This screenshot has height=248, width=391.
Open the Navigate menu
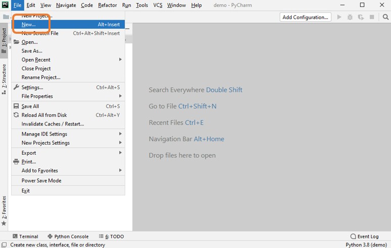[x=66, y=5]
